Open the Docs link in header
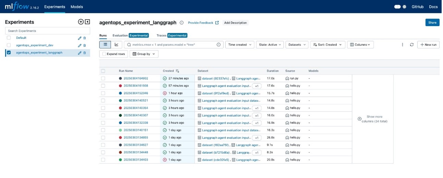This screenshot has width=443, height=178. click(x=433, y=7)
